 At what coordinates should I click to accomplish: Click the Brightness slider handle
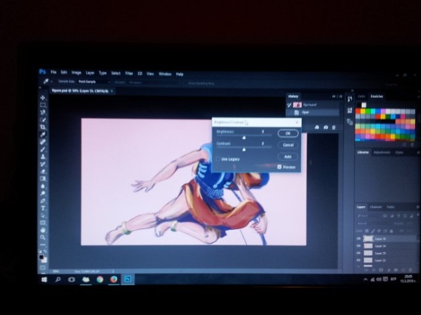(x=244, y=137)
